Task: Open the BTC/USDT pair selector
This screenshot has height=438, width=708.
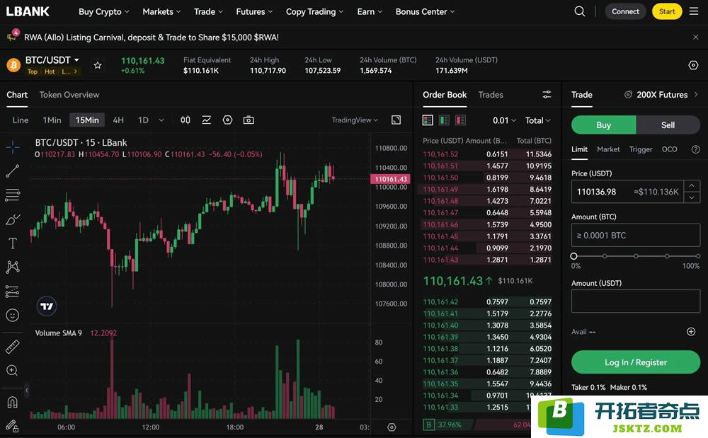Action: coord(52,60)
